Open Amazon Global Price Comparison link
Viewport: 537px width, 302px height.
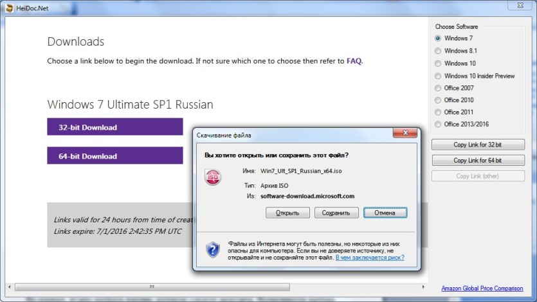click(482, 289)
